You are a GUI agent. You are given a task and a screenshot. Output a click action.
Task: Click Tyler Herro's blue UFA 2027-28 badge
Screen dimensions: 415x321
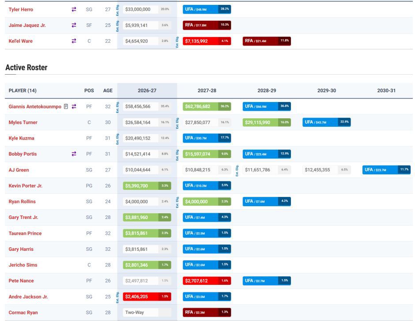(x=207, y=9)
